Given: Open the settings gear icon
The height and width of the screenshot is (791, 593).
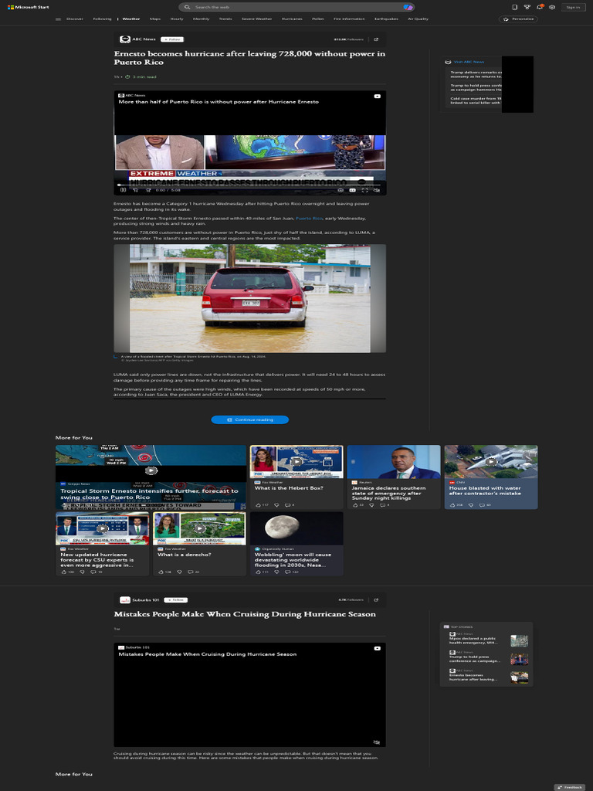Looking at the screenshot, I should click(x=552, y=7).
